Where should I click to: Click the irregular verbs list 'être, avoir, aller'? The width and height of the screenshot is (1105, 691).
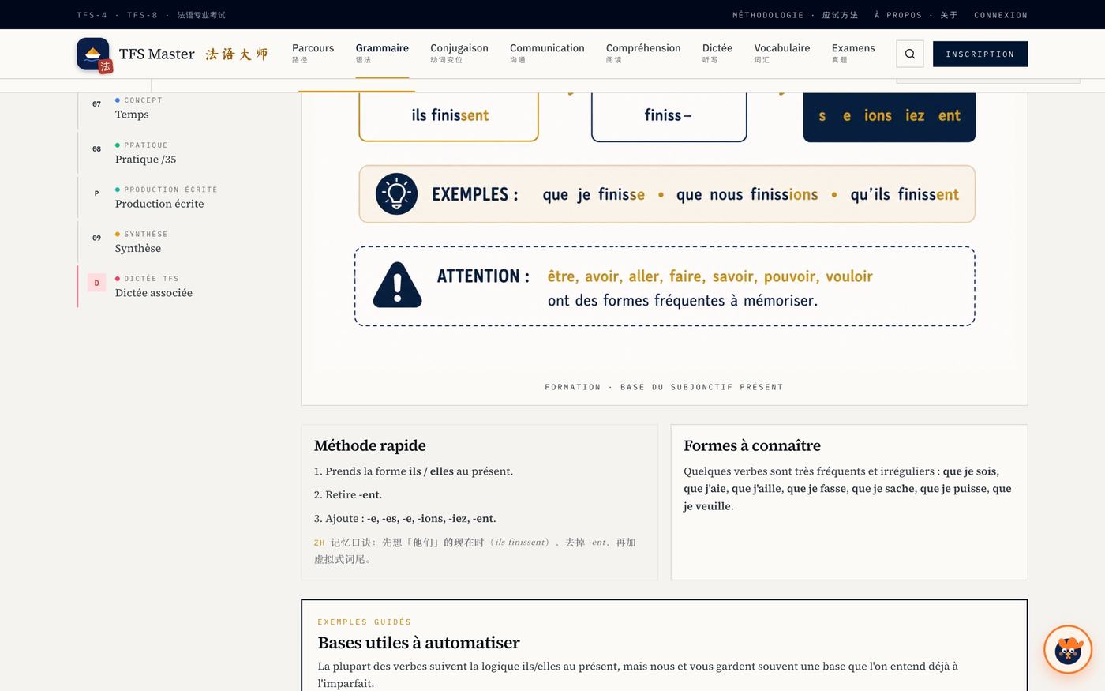(710, 276)
